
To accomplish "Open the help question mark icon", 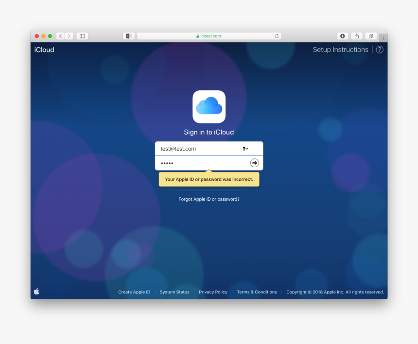I will click(x=380, y=50).
